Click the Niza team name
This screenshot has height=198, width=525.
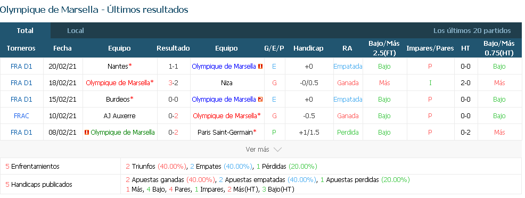[227, 83]
